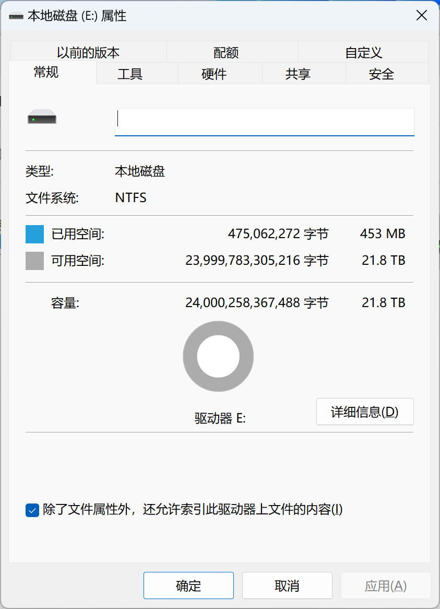The height and width of the screenshot is (609, 440).
Task: Select the 常规 tab
Action: [x=46, y=72]
